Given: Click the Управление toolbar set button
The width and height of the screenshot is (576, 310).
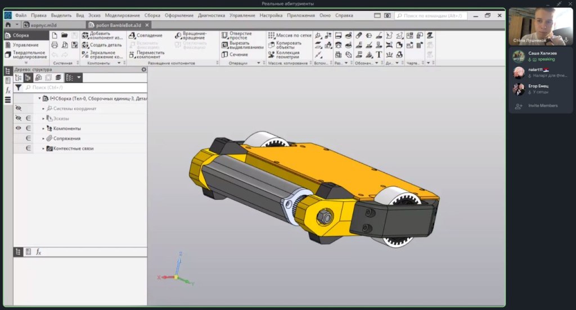Looking at the screenshot, I should tap(25, 45).
